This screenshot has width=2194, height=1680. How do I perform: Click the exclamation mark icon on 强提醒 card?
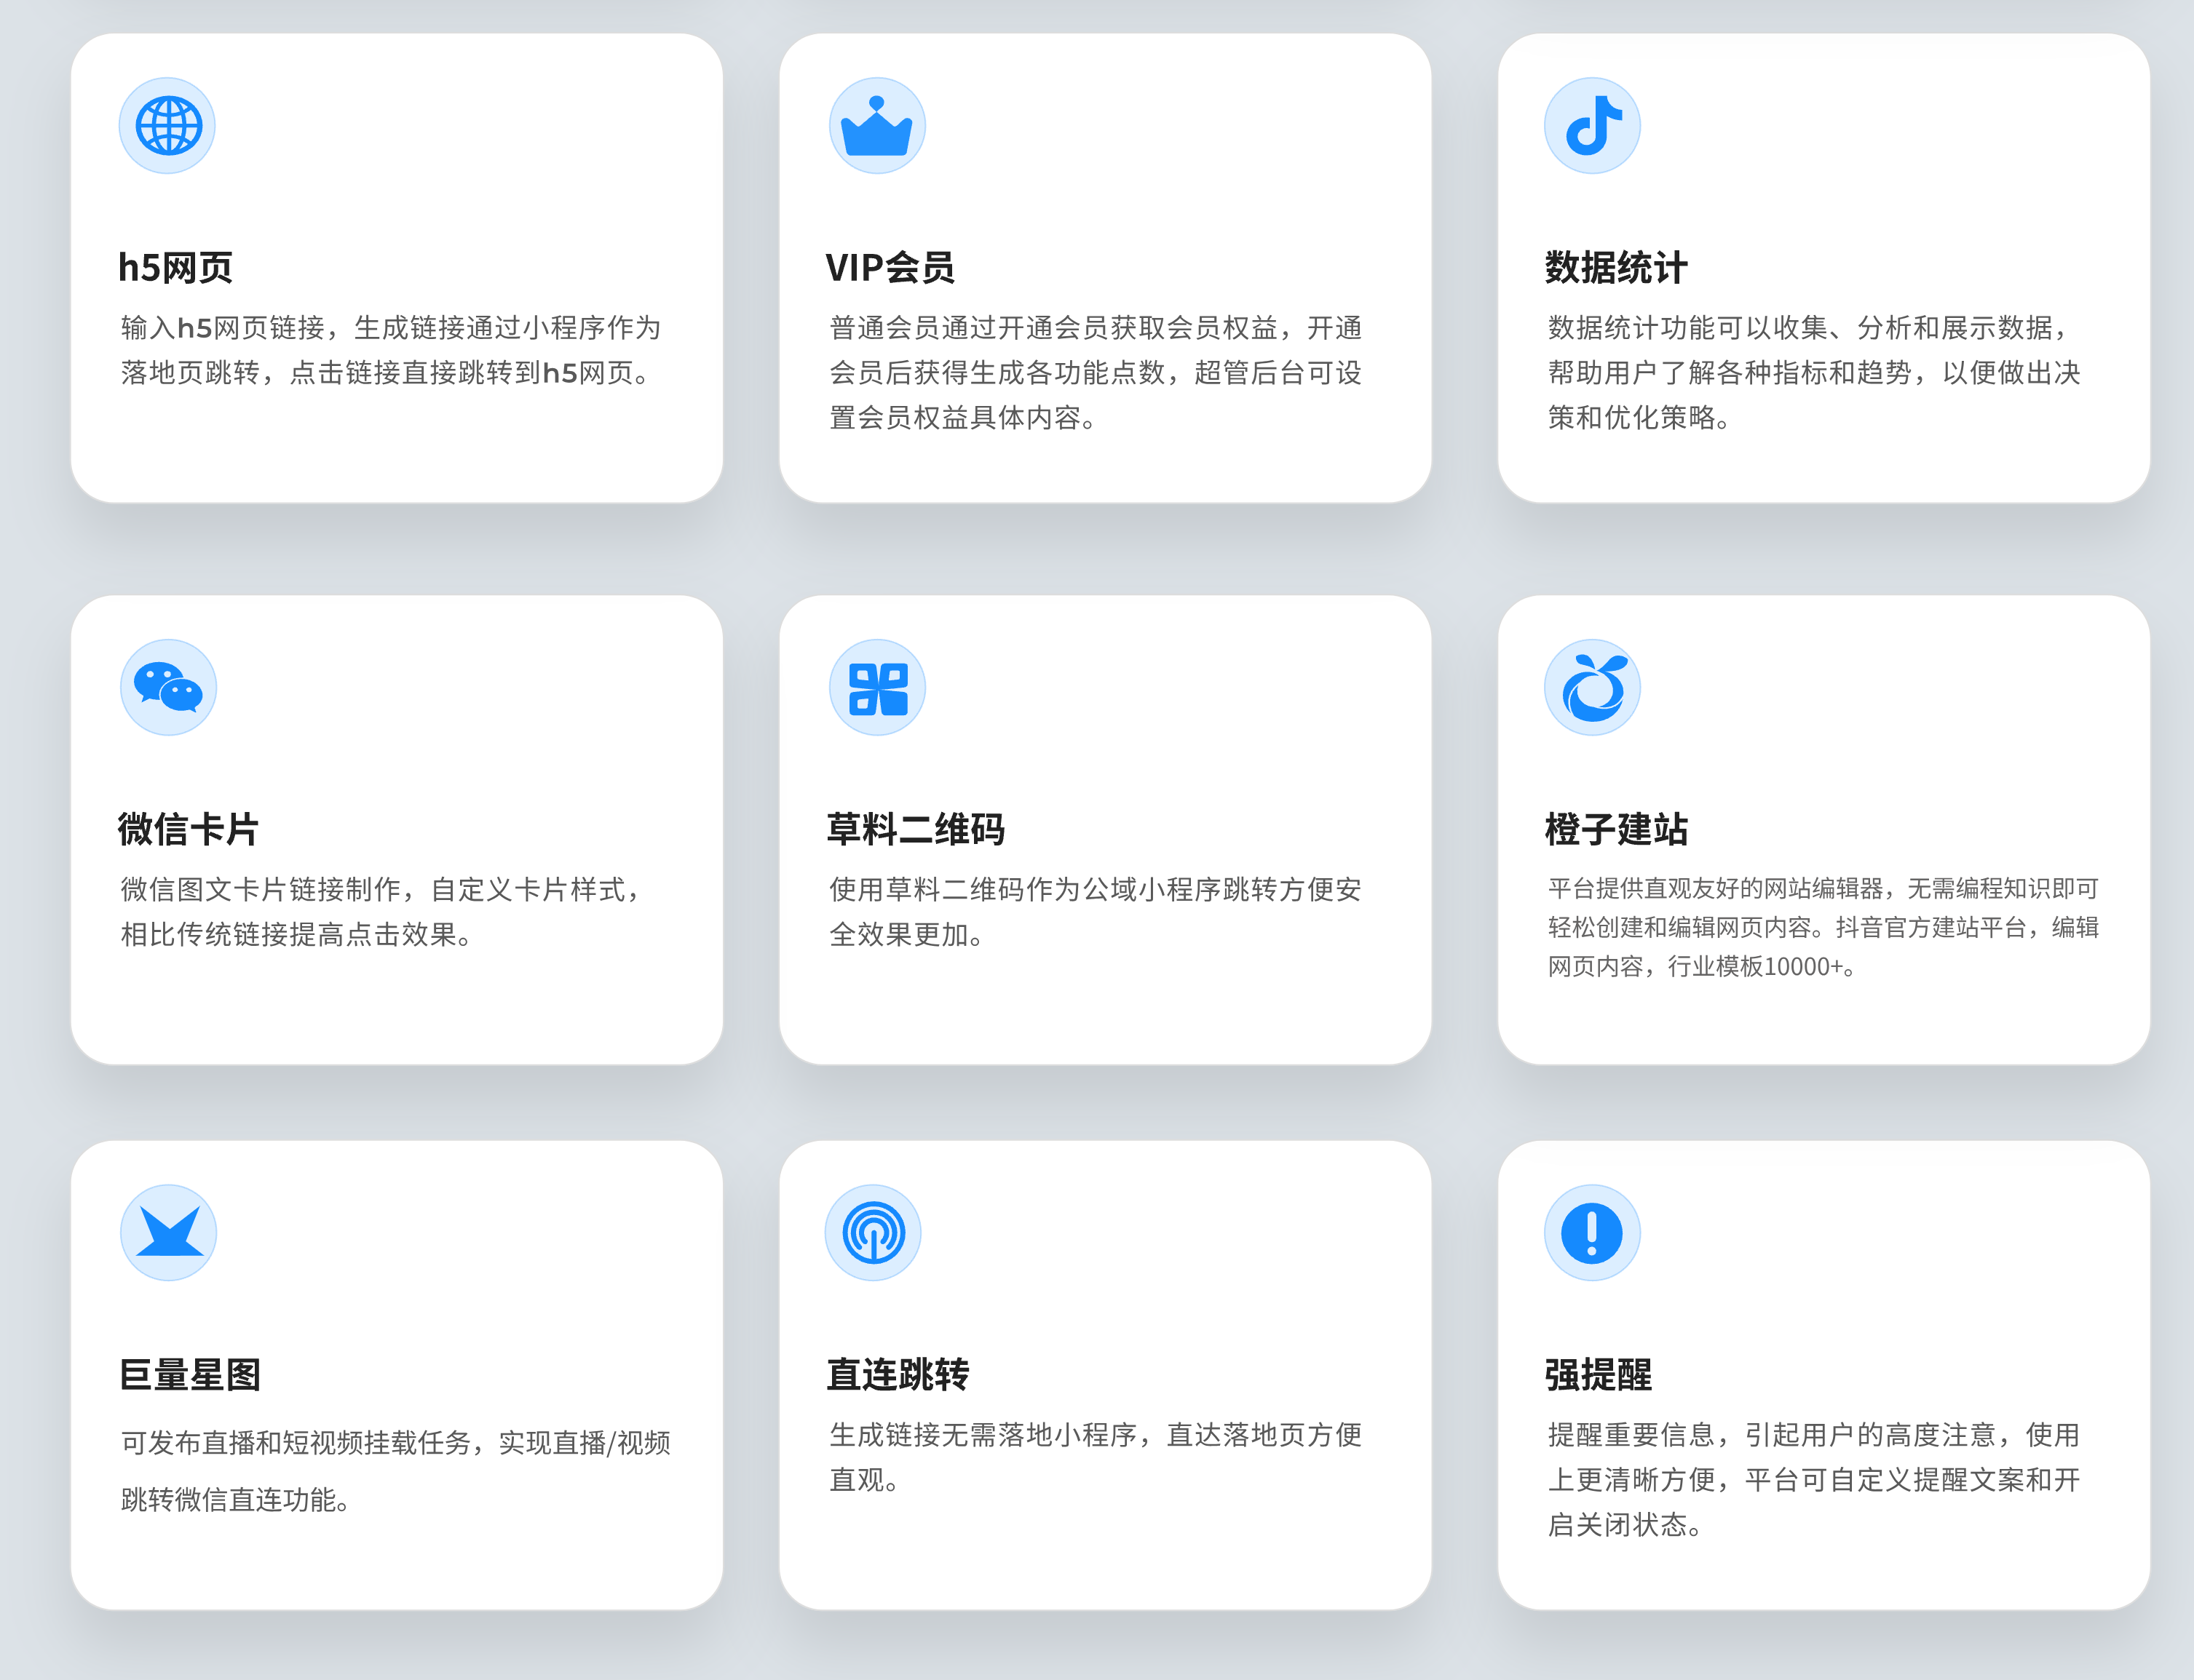[1592, 1232]
